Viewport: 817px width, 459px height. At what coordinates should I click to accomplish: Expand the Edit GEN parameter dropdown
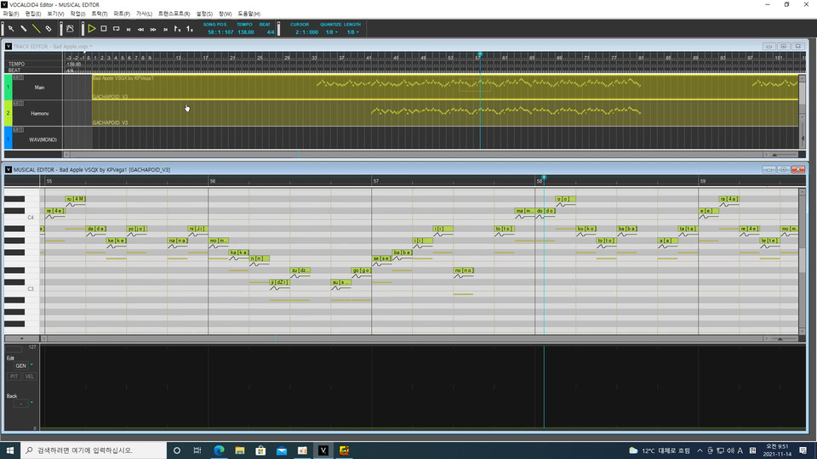[x=31, y=365]
